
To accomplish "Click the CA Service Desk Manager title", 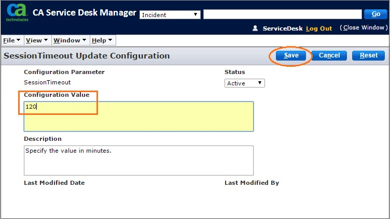I will tap(84, 13).
